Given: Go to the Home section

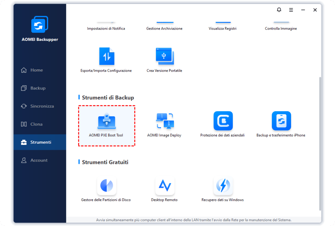Looking at the screenshot, I should [x=40, y=70].
